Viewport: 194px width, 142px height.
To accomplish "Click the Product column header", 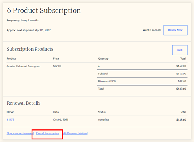I will tap(11, 58).
